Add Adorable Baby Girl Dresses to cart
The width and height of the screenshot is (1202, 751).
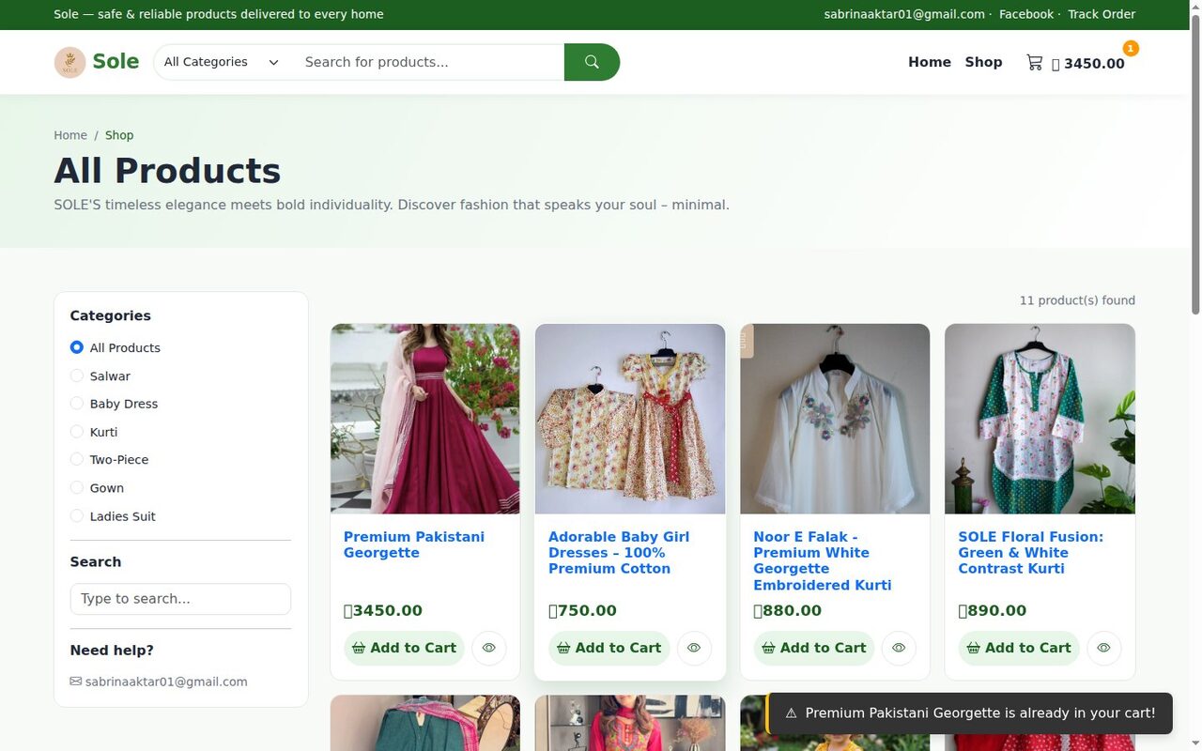click(x=609, y=648)
